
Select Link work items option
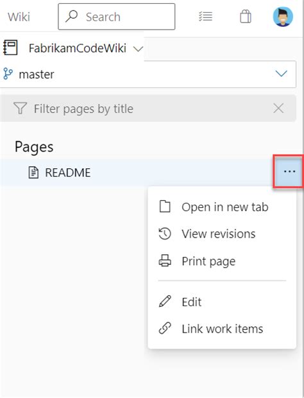coord(222,329)
